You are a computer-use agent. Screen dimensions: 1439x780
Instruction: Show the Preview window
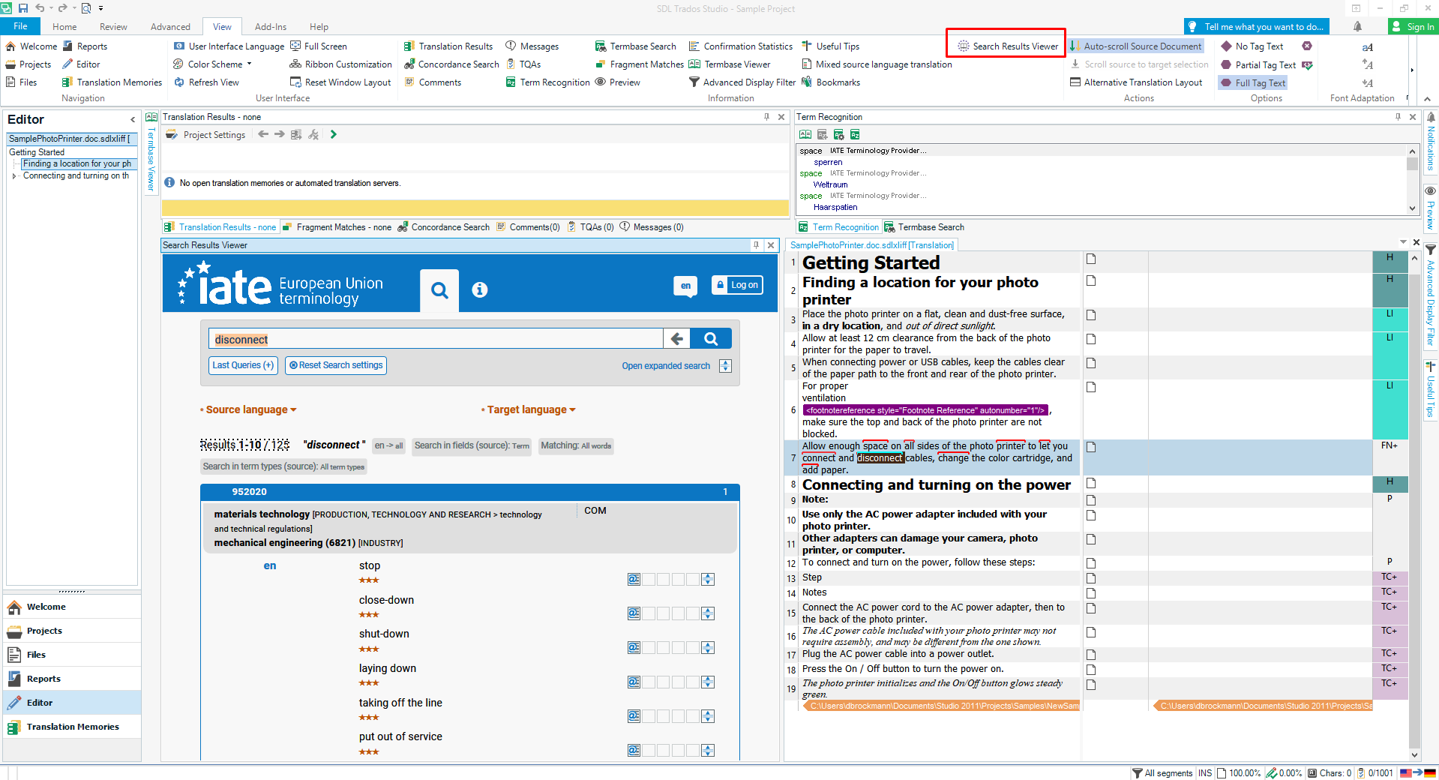[x=617, y=82]
